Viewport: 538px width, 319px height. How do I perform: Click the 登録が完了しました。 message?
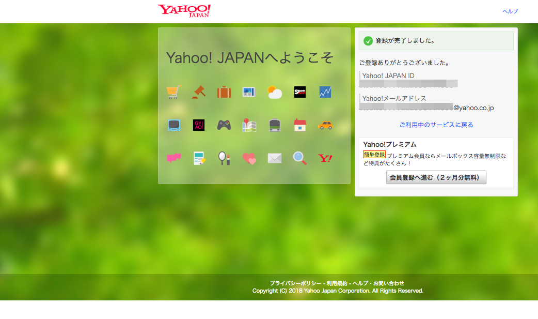tap(405, 40)
